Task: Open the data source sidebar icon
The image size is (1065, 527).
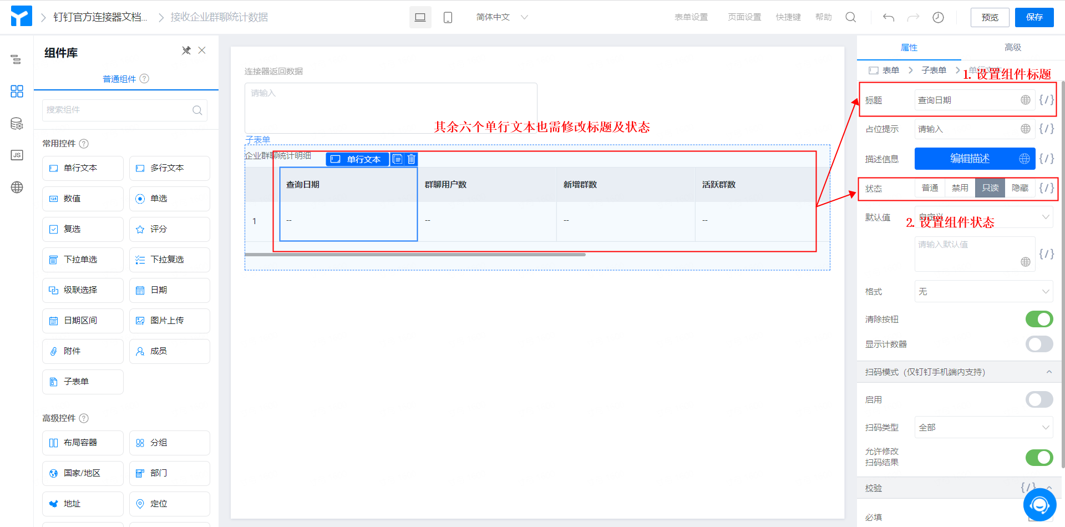Action: [17, 124]
